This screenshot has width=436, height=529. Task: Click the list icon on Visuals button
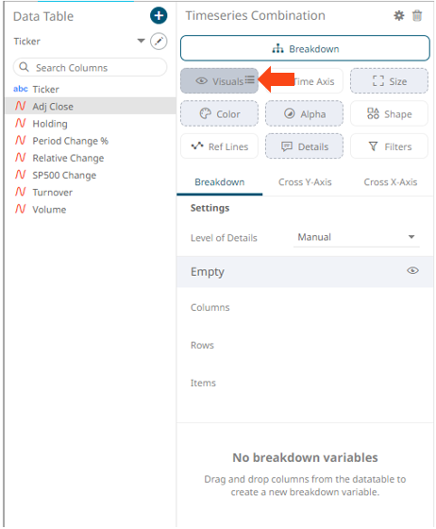pyautogui.click(x=250, y=80)
